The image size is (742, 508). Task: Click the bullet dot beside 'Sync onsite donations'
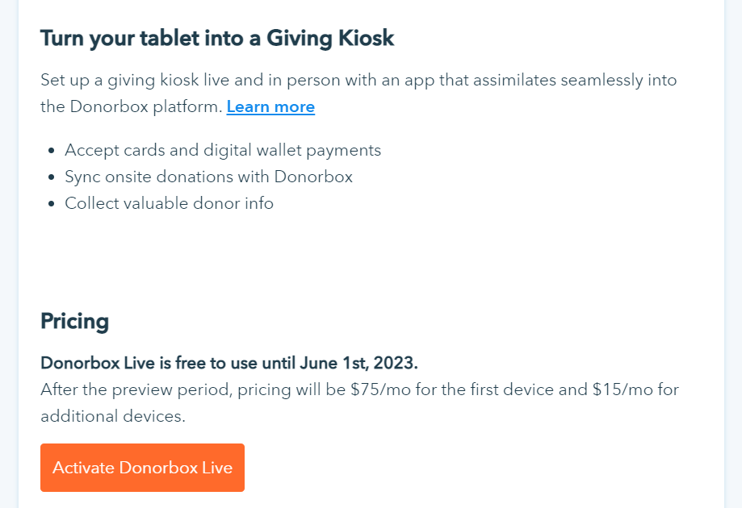51,177
